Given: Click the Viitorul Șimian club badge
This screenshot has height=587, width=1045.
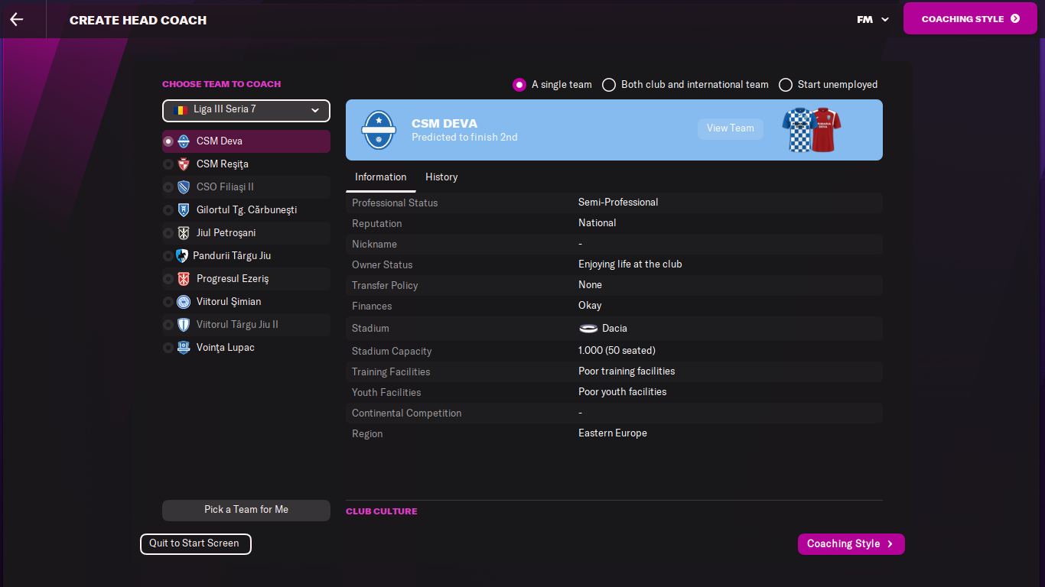Looking at the screenshot, I should 184,302.
